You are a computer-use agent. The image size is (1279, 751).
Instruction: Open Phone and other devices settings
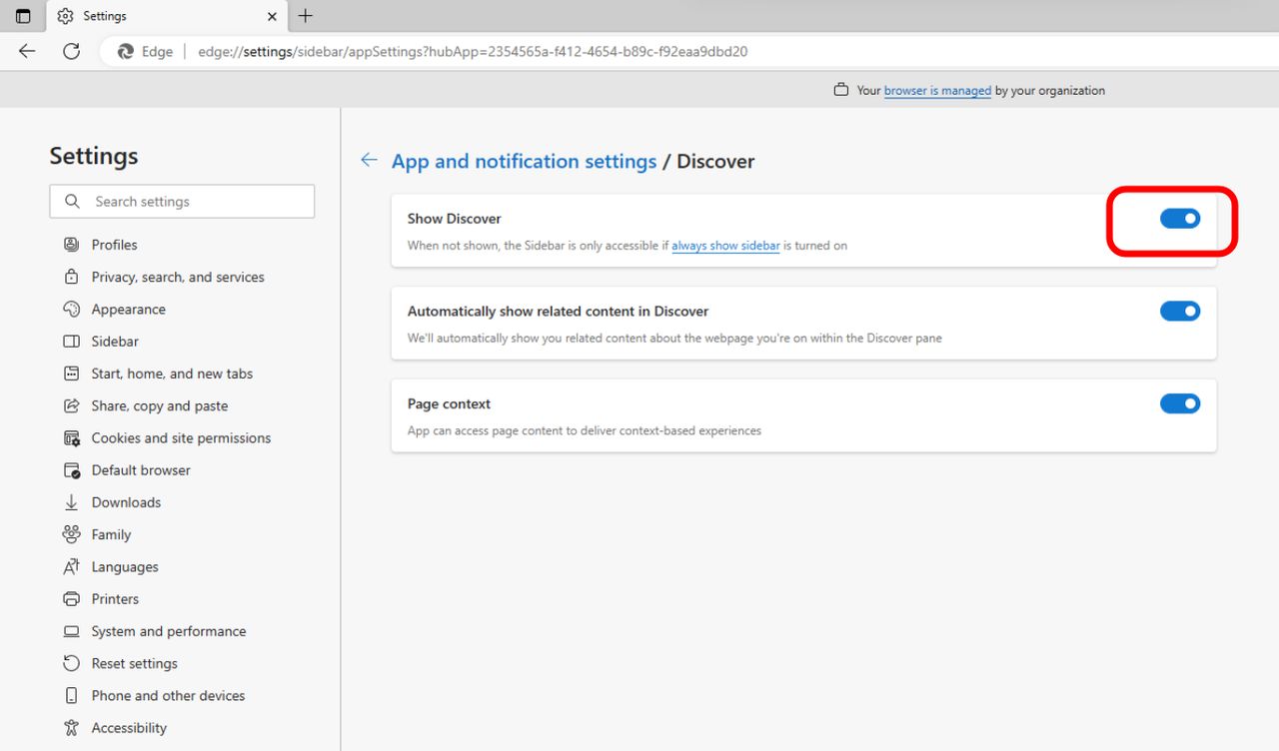pyautogui.click(x=168, y=695)
